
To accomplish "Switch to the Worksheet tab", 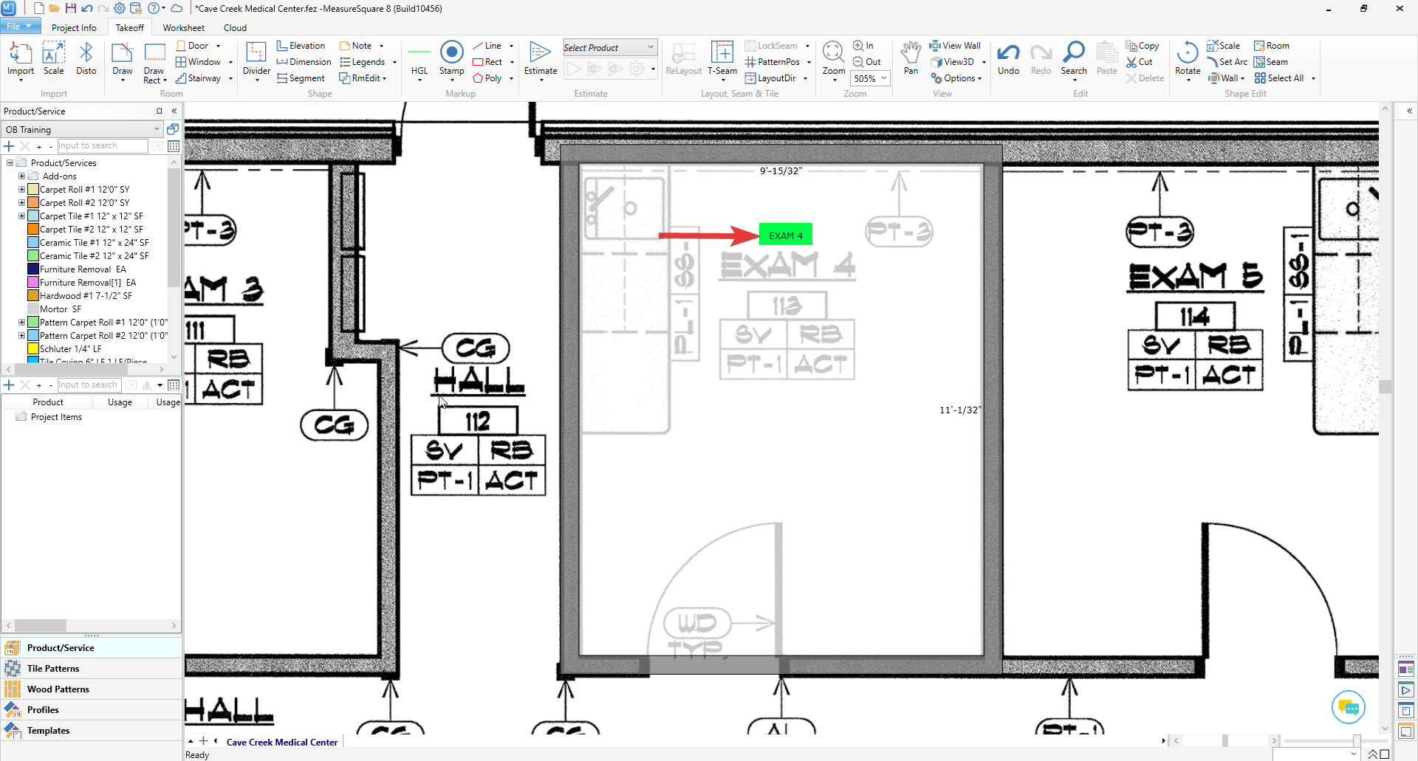I will click(x=184, y=28).
